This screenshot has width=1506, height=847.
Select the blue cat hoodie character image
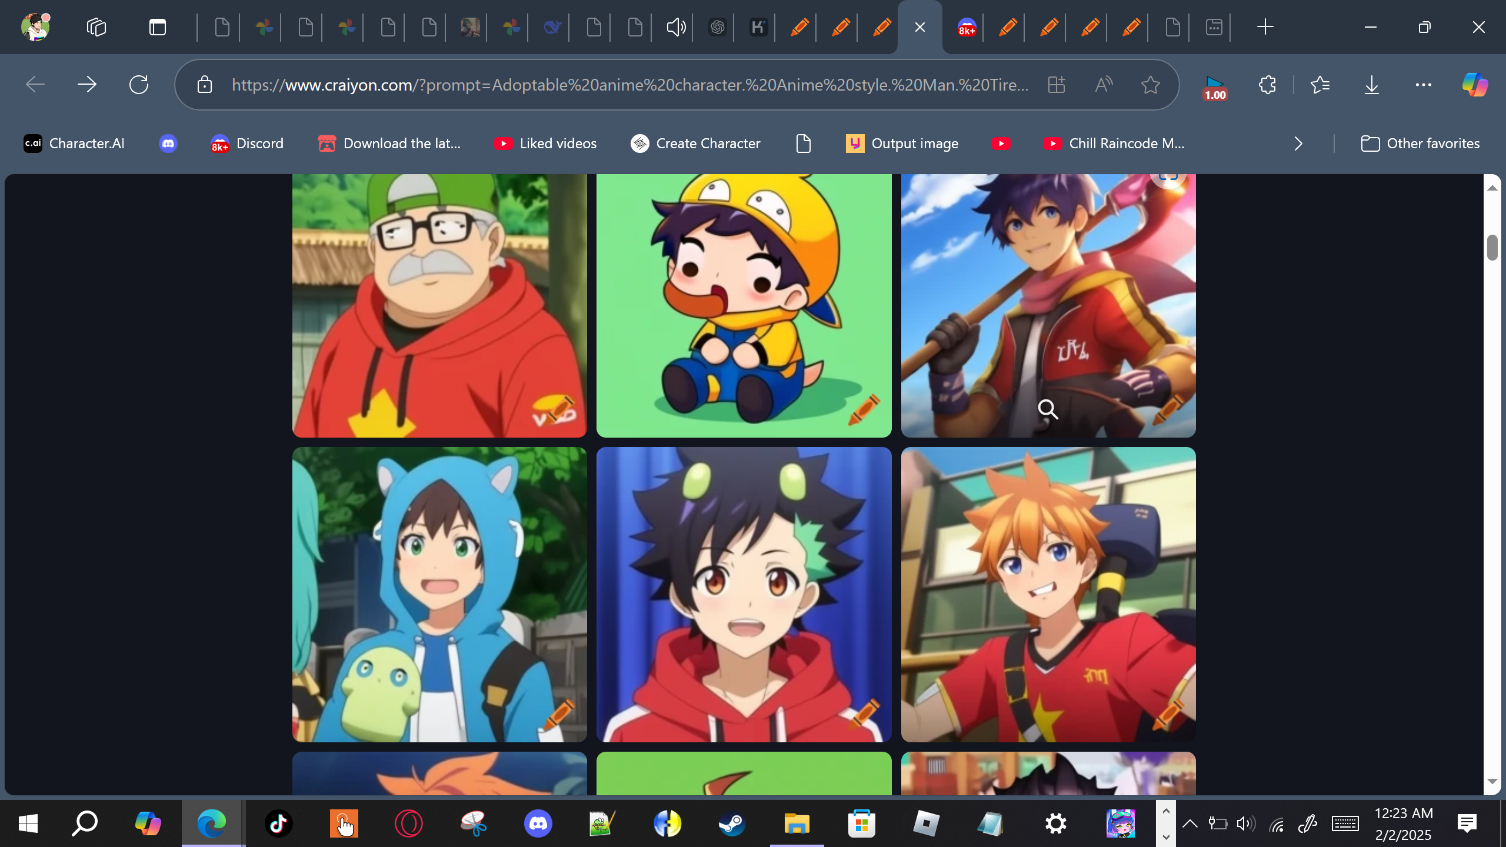click(x=439, y=594)
